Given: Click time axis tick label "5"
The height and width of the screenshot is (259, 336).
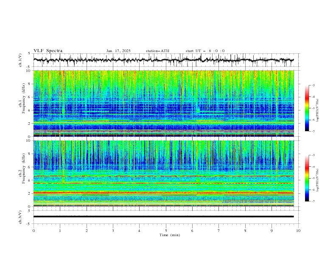Looking at the screenshot, I should pyautogui.click(x=166, y=231).
